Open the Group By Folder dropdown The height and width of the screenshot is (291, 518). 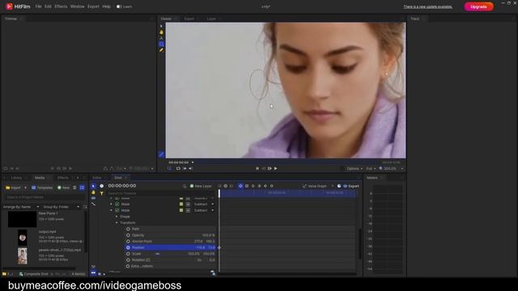coord(62,207)
